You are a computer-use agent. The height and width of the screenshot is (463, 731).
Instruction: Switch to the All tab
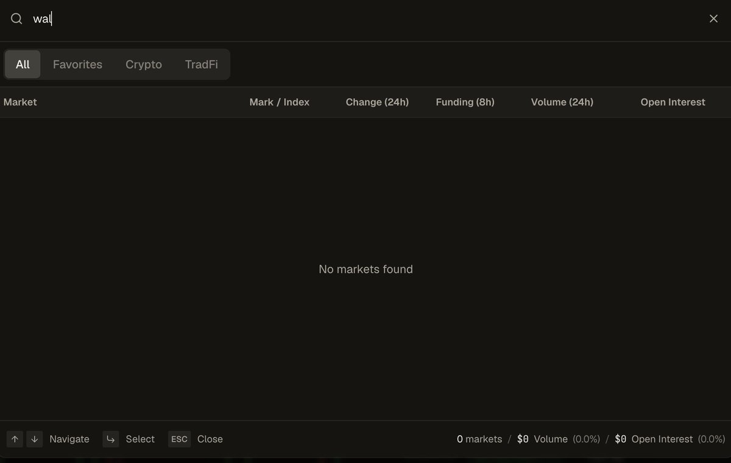coord(23,65)
